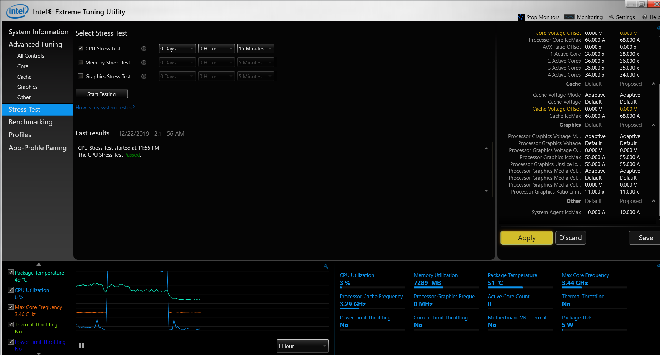
Task: Open the Stress Test section
Action: pos(38,110)
